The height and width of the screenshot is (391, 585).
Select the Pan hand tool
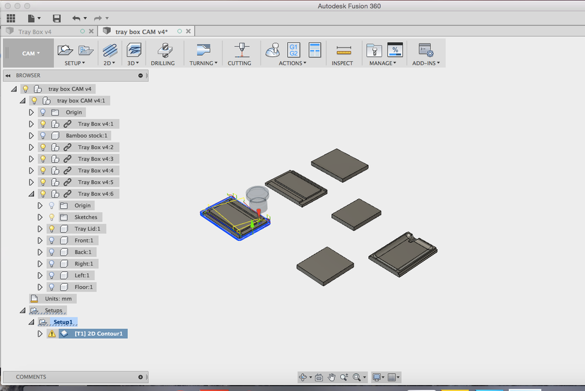332,377
